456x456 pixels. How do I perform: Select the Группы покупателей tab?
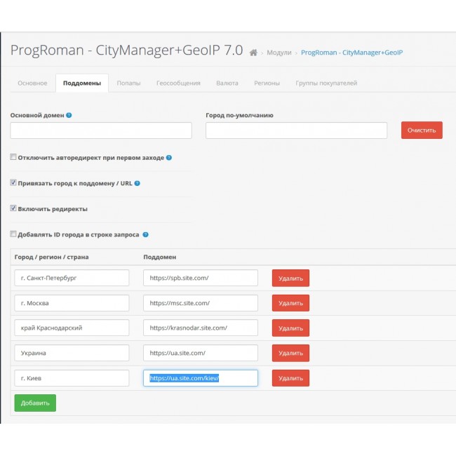[x=326, y=83]
